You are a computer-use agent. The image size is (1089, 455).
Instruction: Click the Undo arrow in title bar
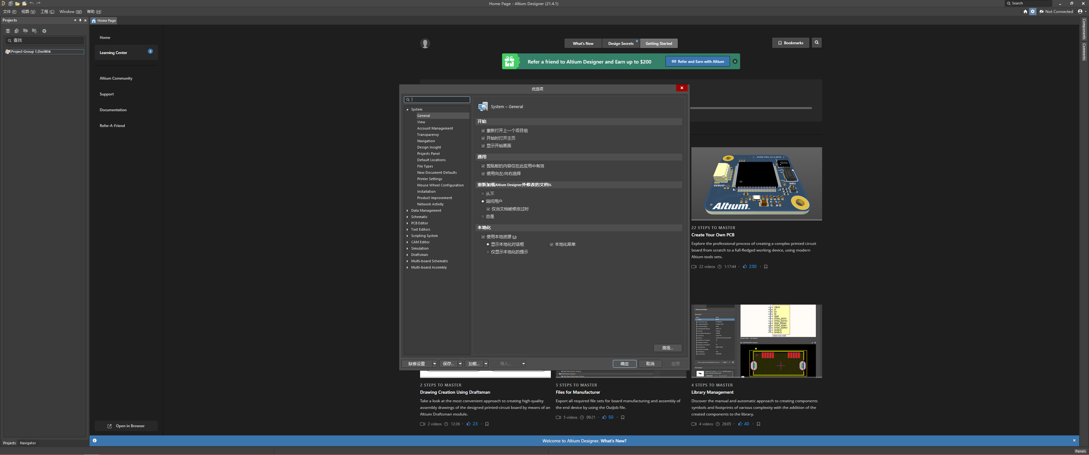[x=32, y=3]
